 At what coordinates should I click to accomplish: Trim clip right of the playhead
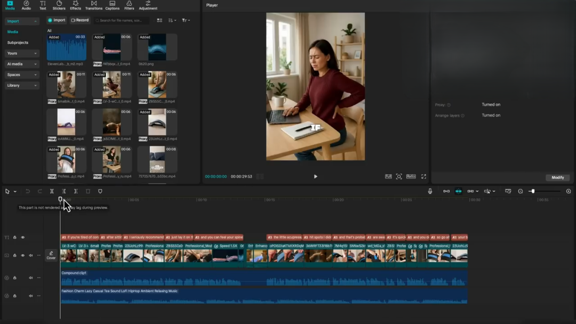click(76, 191)
